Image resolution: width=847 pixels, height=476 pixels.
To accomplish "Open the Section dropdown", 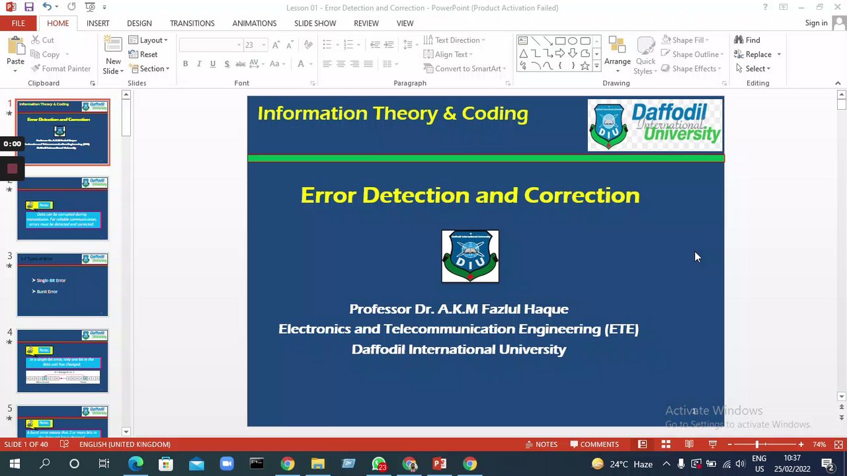I will tap(149, 69).
